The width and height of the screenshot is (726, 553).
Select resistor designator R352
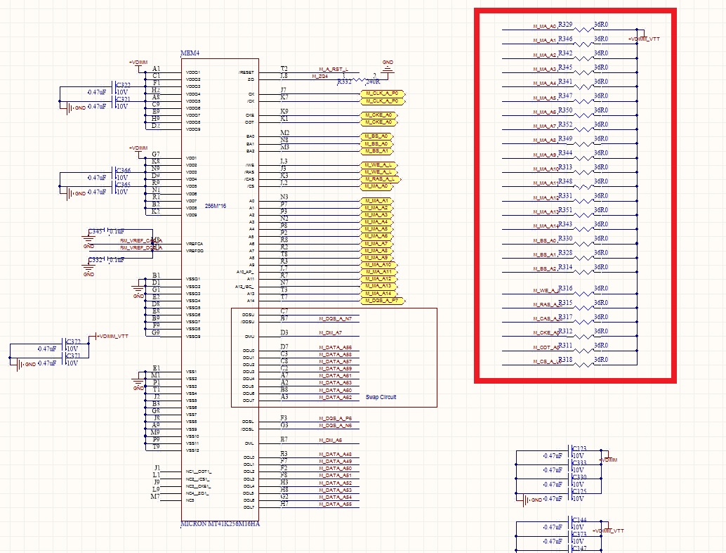coord(565,124)
